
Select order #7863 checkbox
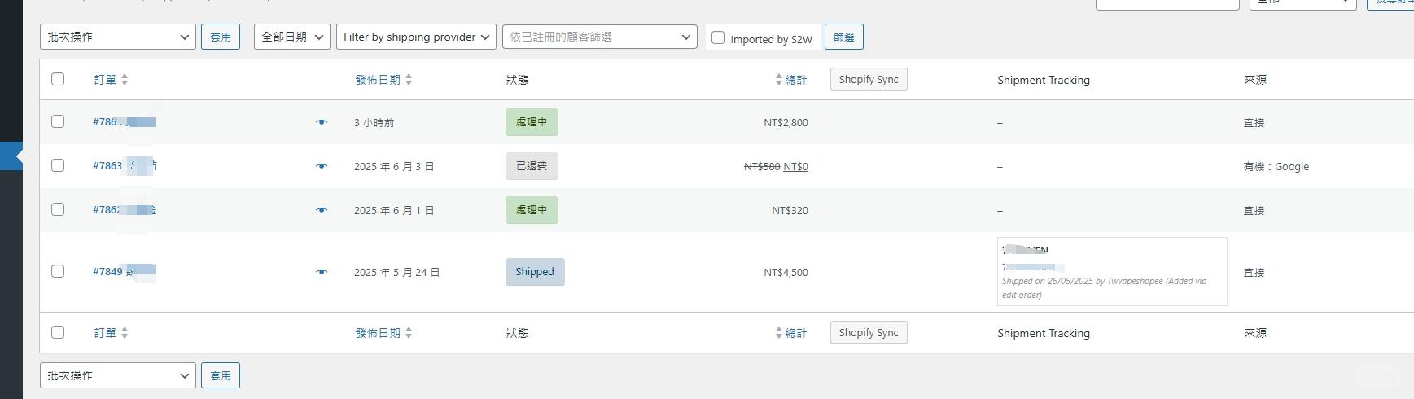[58, 165]
